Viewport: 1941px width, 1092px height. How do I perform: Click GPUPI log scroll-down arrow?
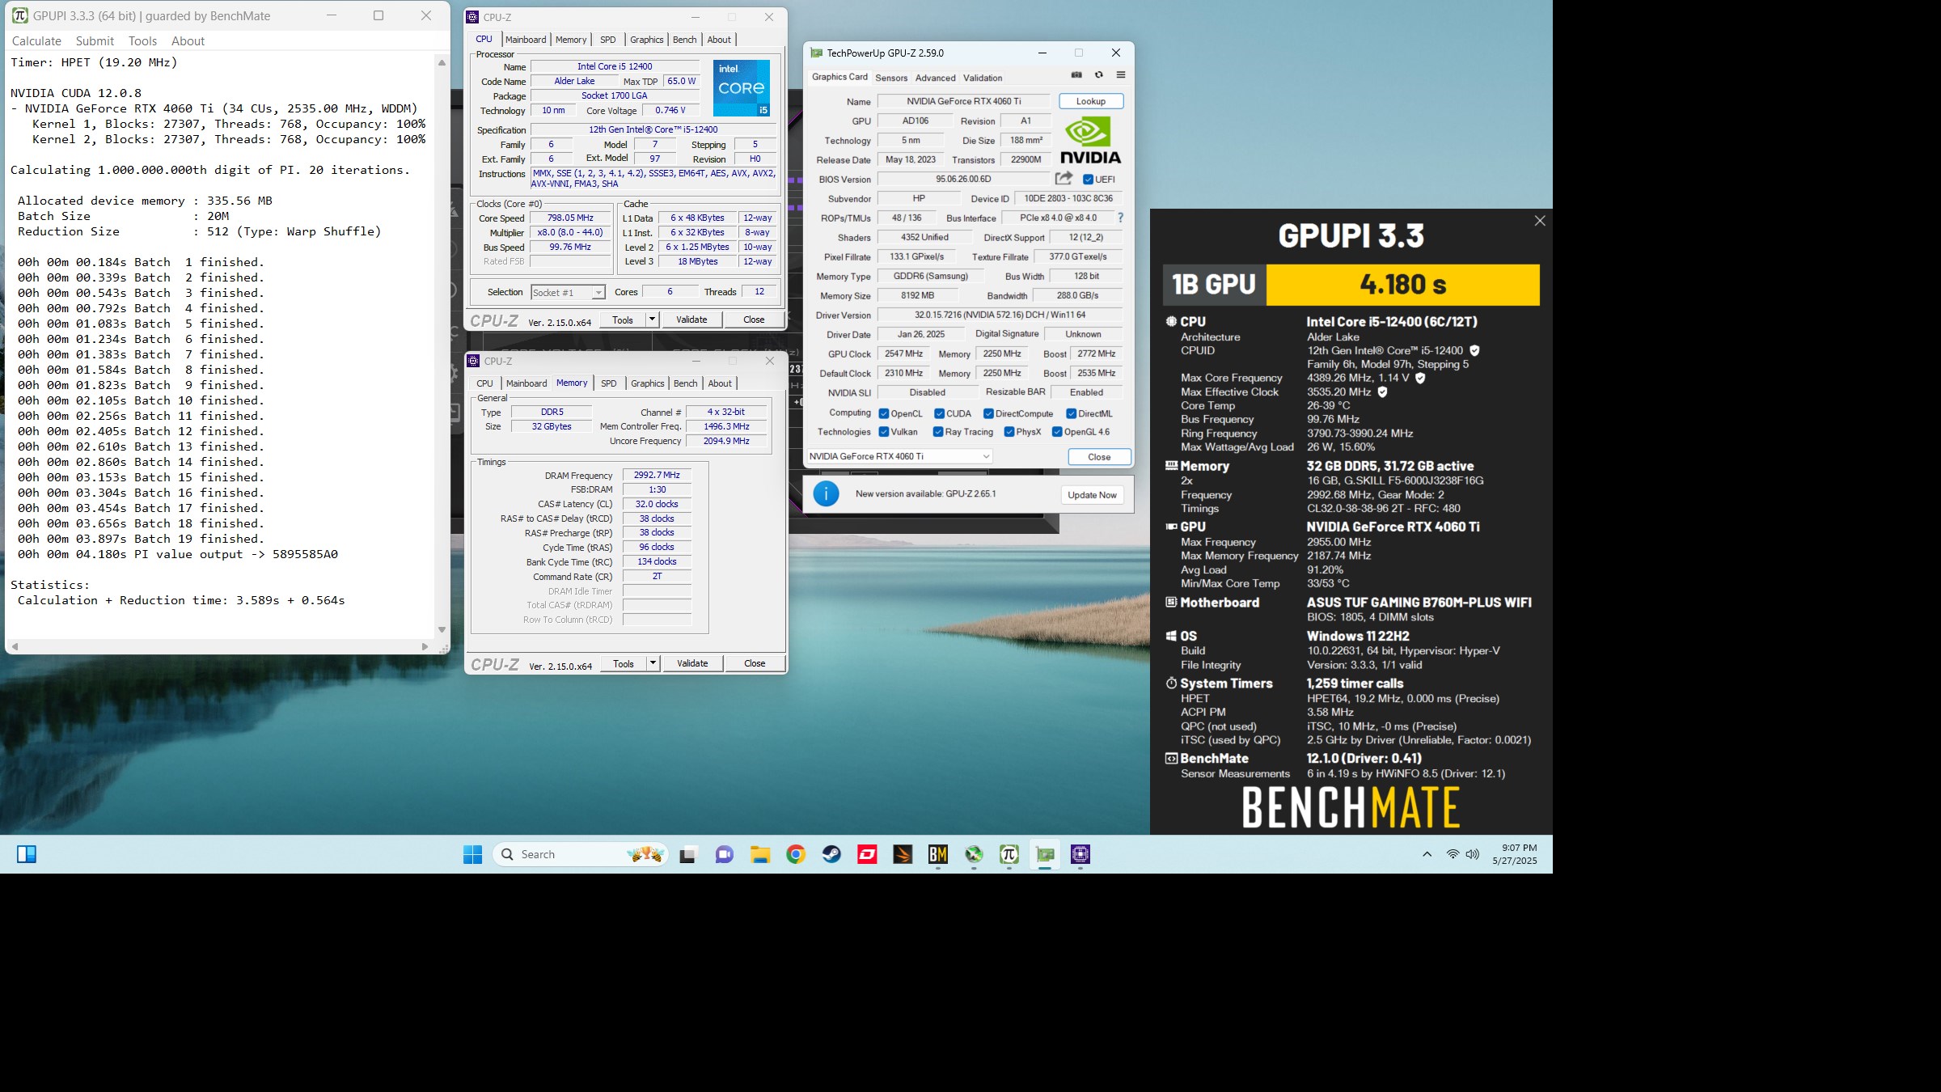[442, 629]
